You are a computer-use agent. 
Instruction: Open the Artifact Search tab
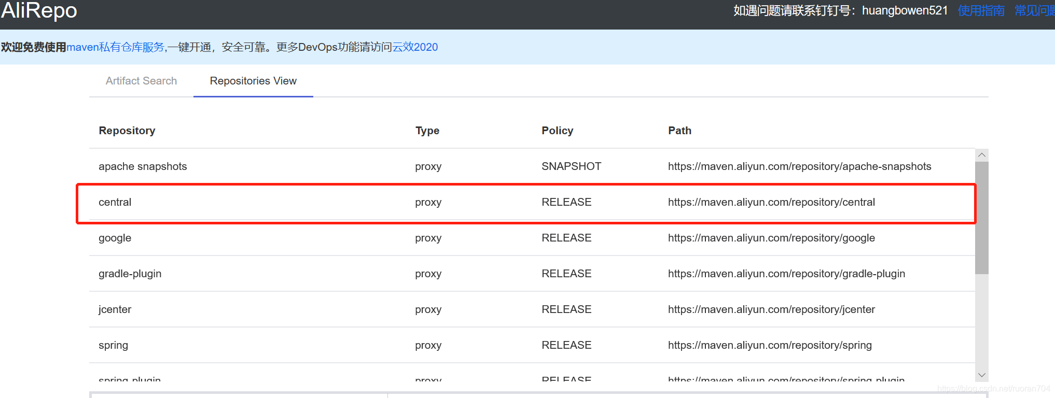(x=141, y=81)
